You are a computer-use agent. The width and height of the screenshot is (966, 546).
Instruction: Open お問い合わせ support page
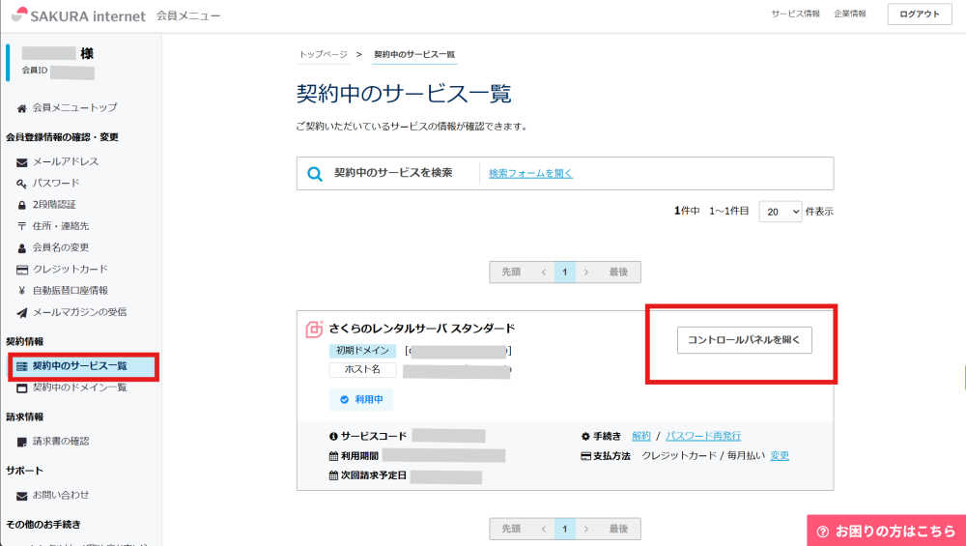61,495
